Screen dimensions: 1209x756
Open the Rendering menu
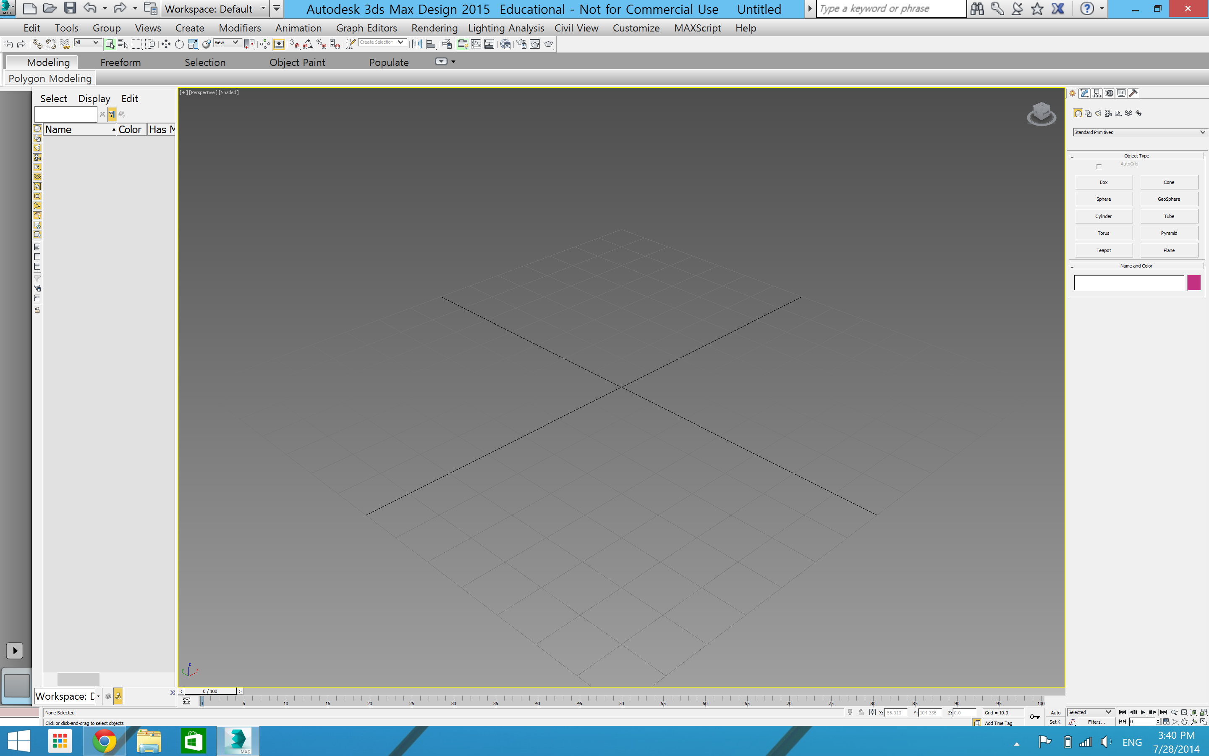tap(434, 28)
